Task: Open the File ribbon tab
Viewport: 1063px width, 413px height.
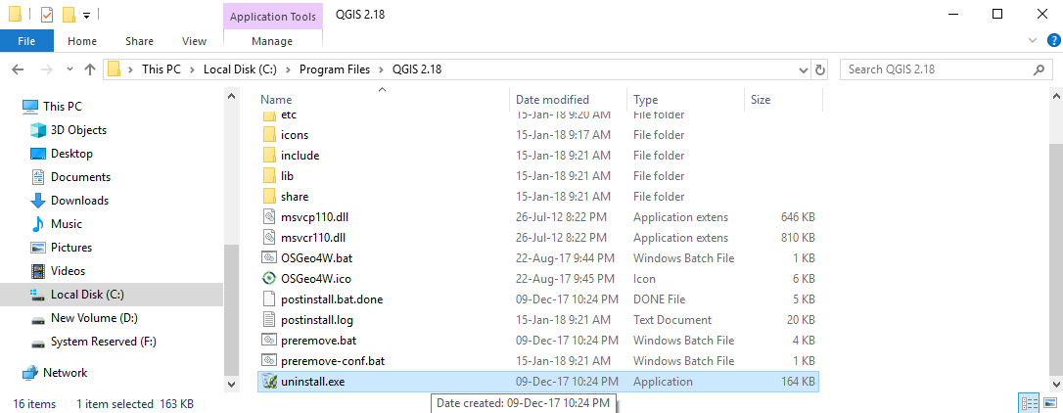Action: [x=25, y=41]
